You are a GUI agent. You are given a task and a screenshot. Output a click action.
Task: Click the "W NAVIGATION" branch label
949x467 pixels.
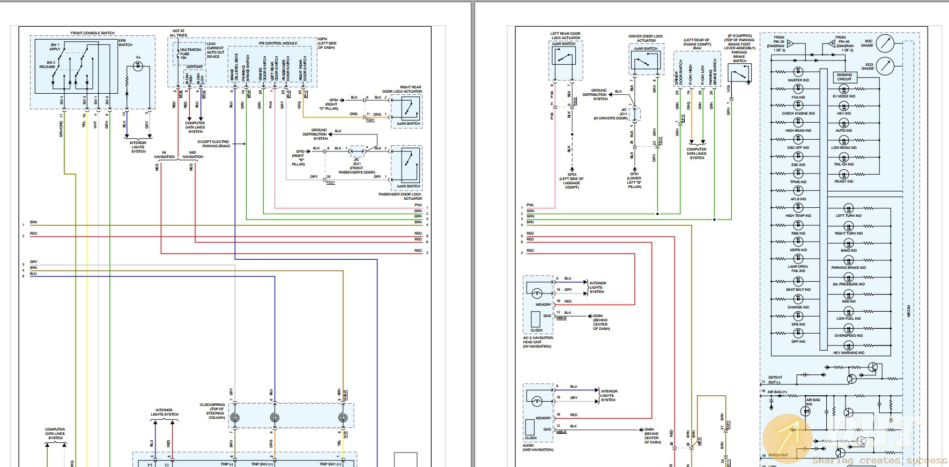(x=164, y=155)
